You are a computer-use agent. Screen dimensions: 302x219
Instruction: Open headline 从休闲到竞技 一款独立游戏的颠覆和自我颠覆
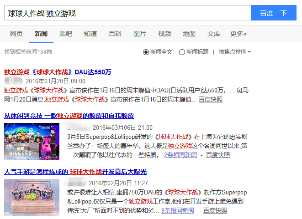coord(69,116)
